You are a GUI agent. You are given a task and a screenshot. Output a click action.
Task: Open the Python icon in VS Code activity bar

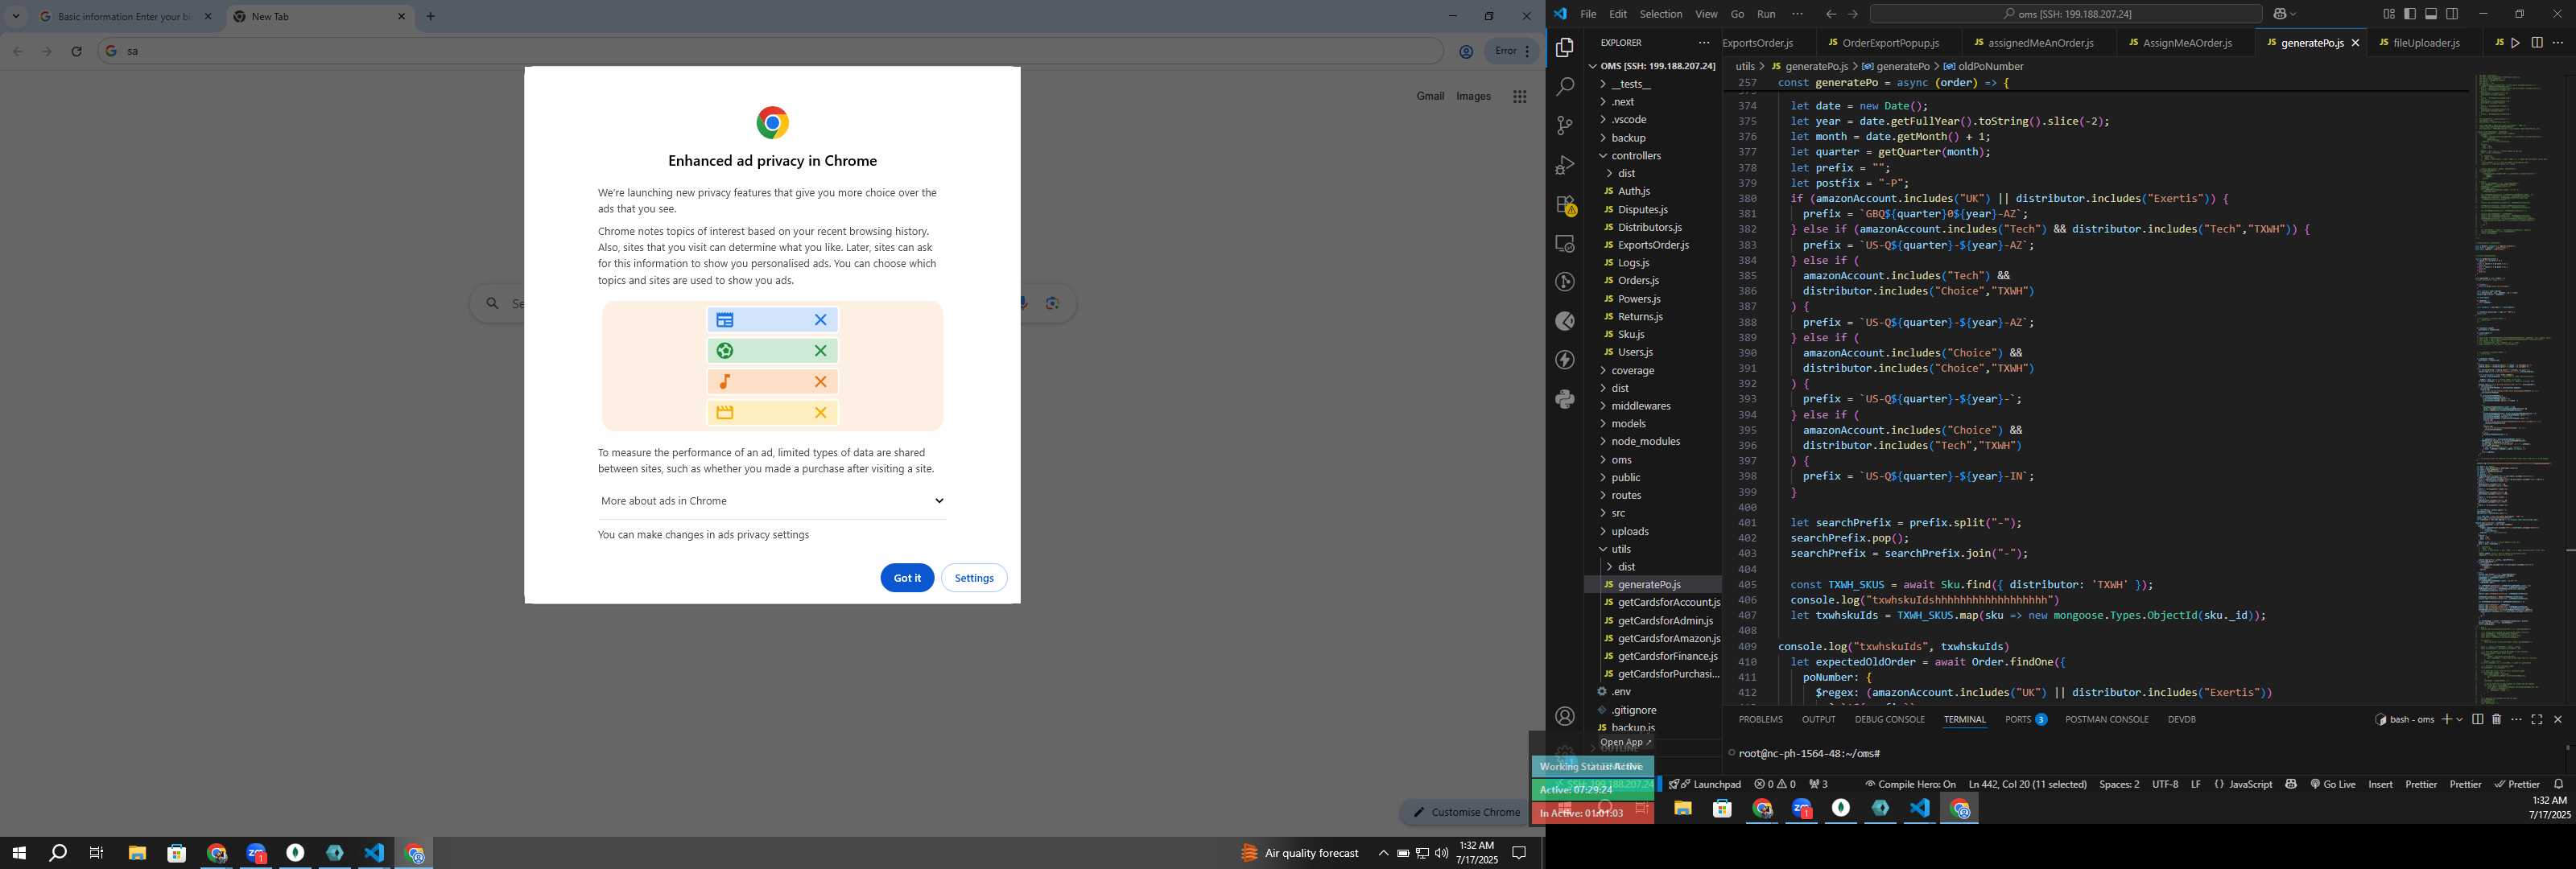1565,399
